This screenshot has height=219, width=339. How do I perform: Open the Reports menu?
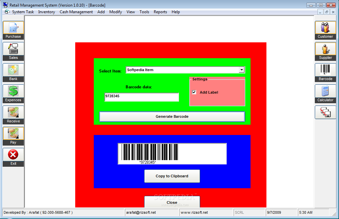tap(160, 12)
